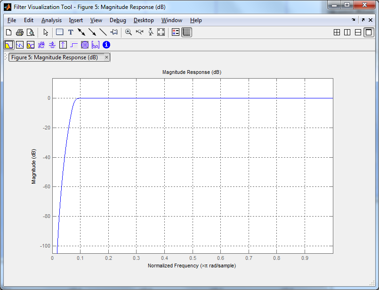379x290 pixels.
Task: Tile figures with the grid layout button
Action: click(337, 32)
